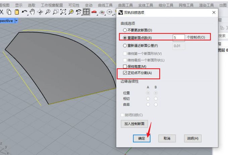Switch to 出图 tab
This screenshot has height=155, width=228.
(223, 5)
